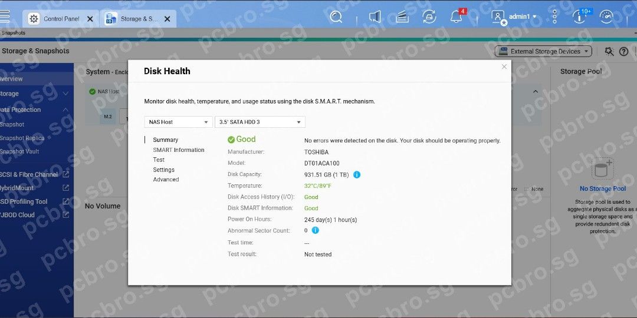Expand the Storage sidebar section

[x=65, y=94]
